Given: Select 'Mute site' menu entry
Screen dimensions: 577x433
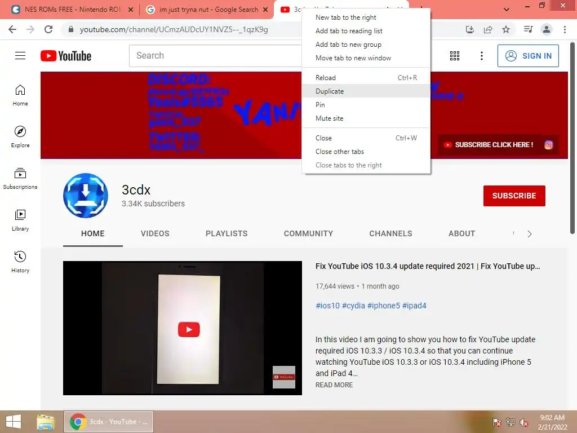Looking at the screenshot, I should click(x=366, y=118).
